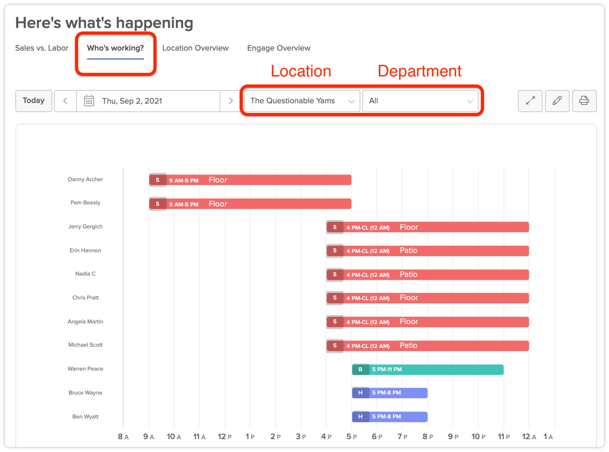Click the S badge on Angela Martin's shift
Screen dimensions: 609x452
pos(335,322)
